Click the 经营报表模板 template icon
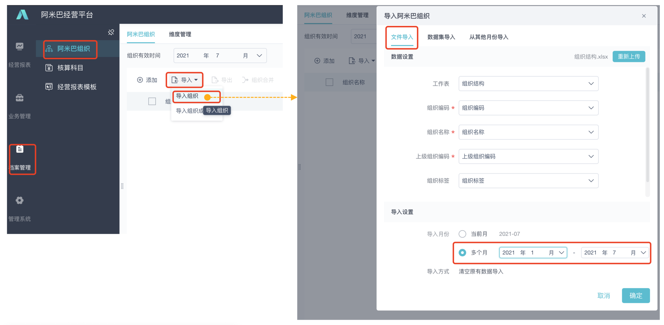The image size is (664, 325). [49, 87]
